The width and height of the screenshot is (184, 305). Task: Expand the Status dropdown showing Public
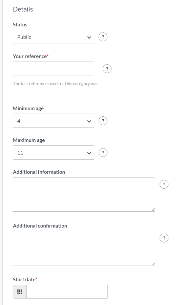pyautogui.click(x=54, y=37)
